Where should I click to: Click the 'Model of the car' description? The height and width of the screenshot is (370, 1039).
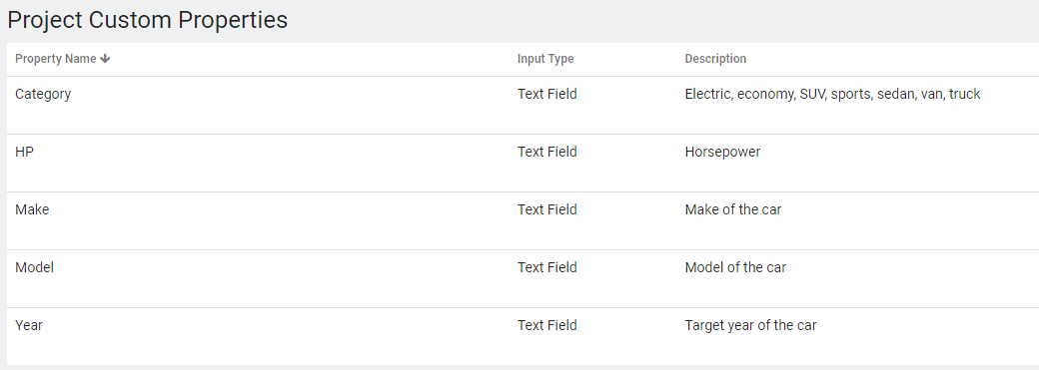coord(735,267)
